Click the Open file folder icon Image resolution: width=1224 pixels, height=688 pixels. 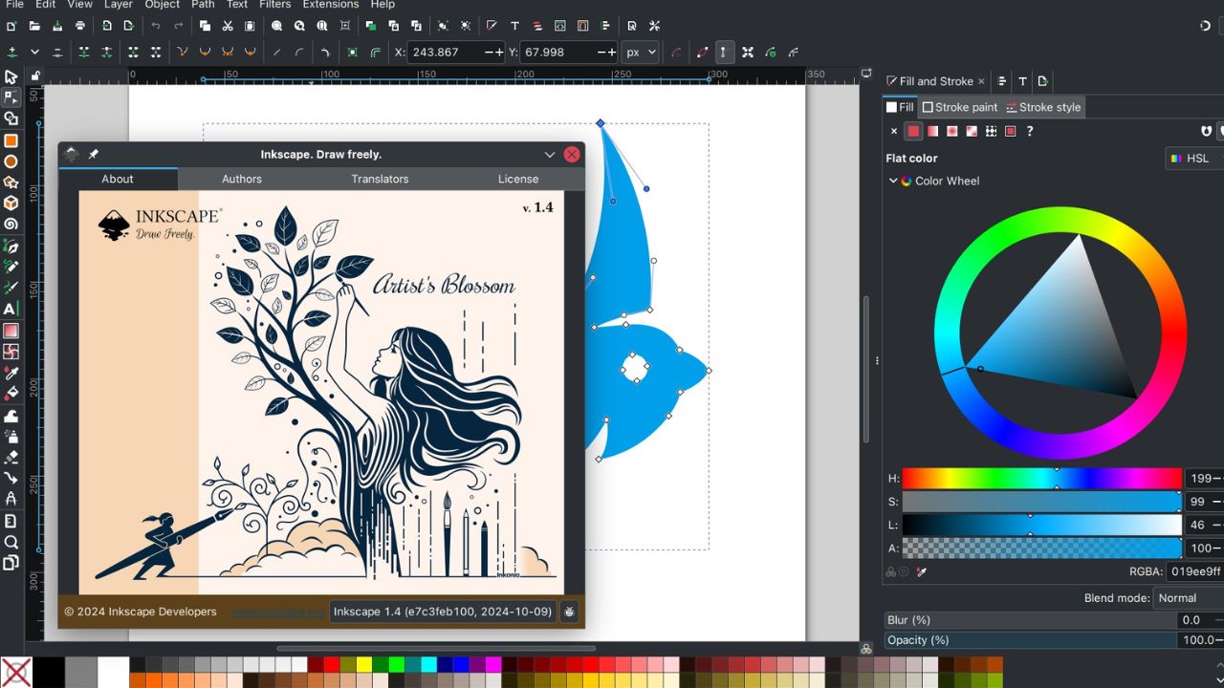pos(34,26)
